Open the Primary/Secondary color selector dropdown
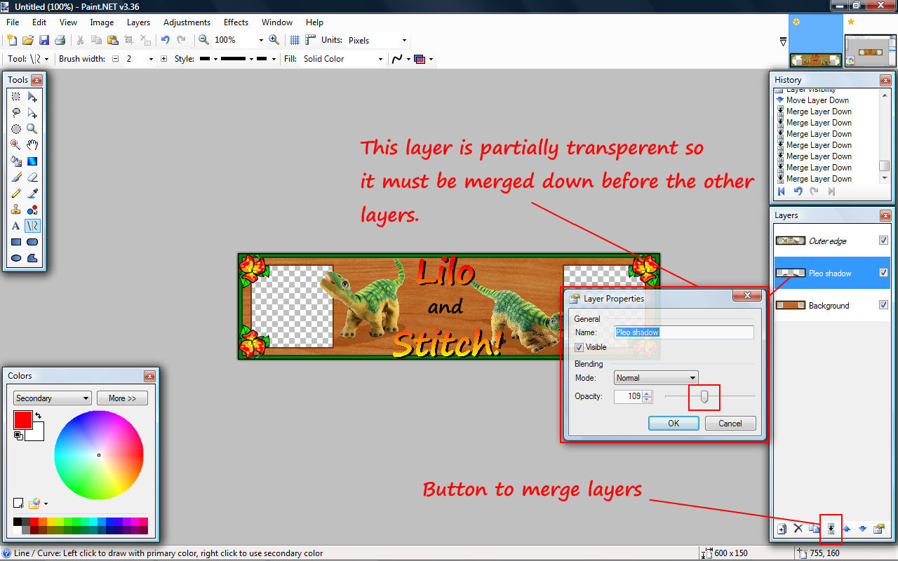The height and width of the screenshot is (561, 898). point(53,398)
